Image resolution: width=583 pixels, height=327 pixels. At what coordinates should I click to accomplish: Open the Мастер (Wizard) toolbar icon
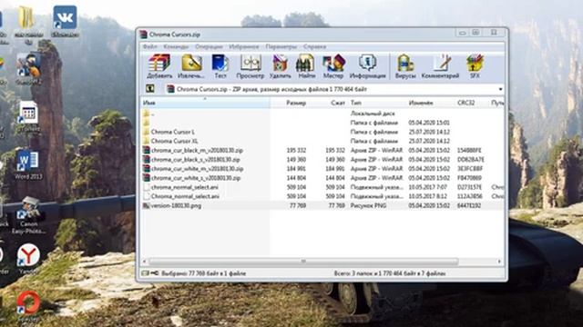(333, 66)
